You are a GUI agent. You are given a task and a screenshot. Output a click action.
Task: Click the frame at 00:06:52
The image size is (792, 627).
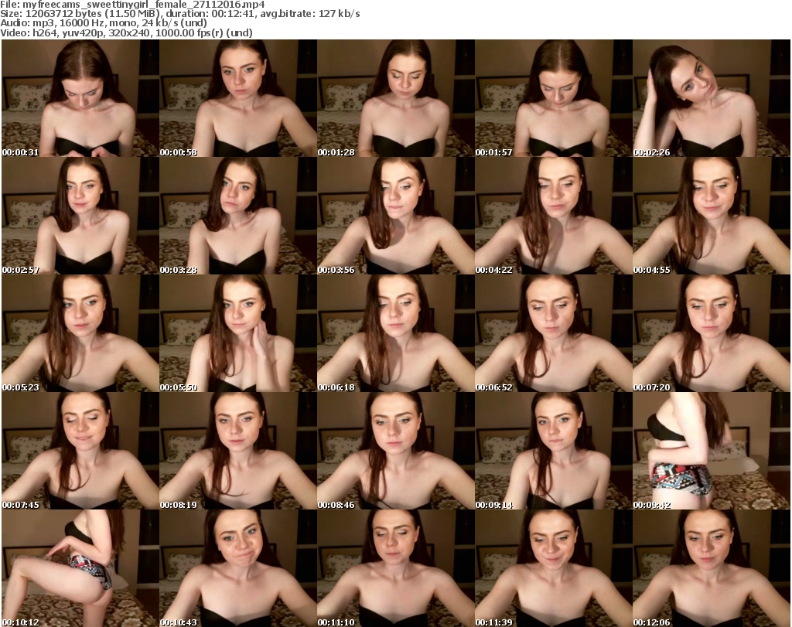point(553,333)
